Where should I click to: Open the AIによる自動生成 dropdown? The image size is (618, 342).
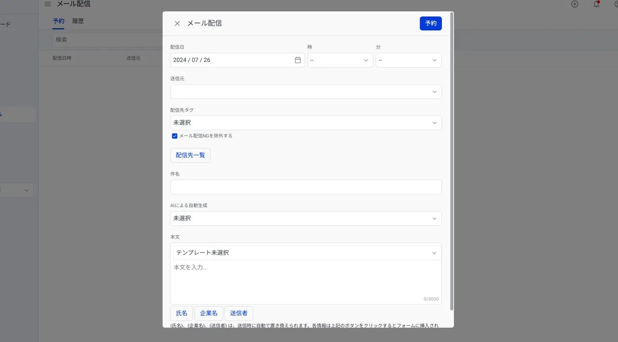click(x=306, y=219)
